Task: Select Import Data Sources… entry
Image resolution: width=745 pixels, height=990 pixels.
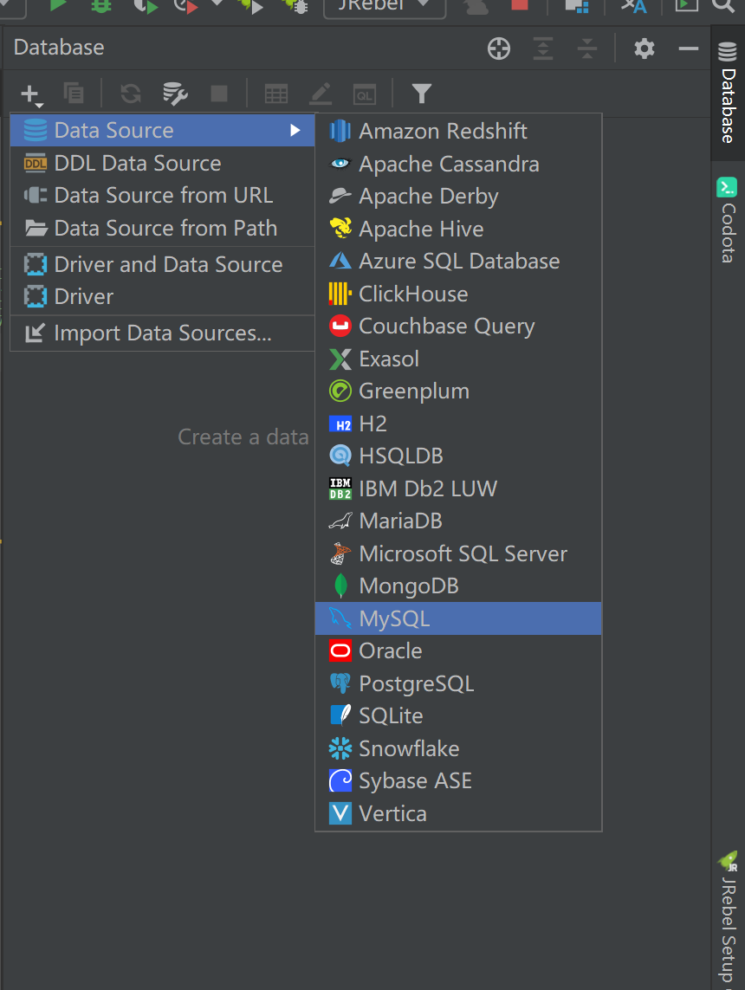Action: (x=162, y=333)
